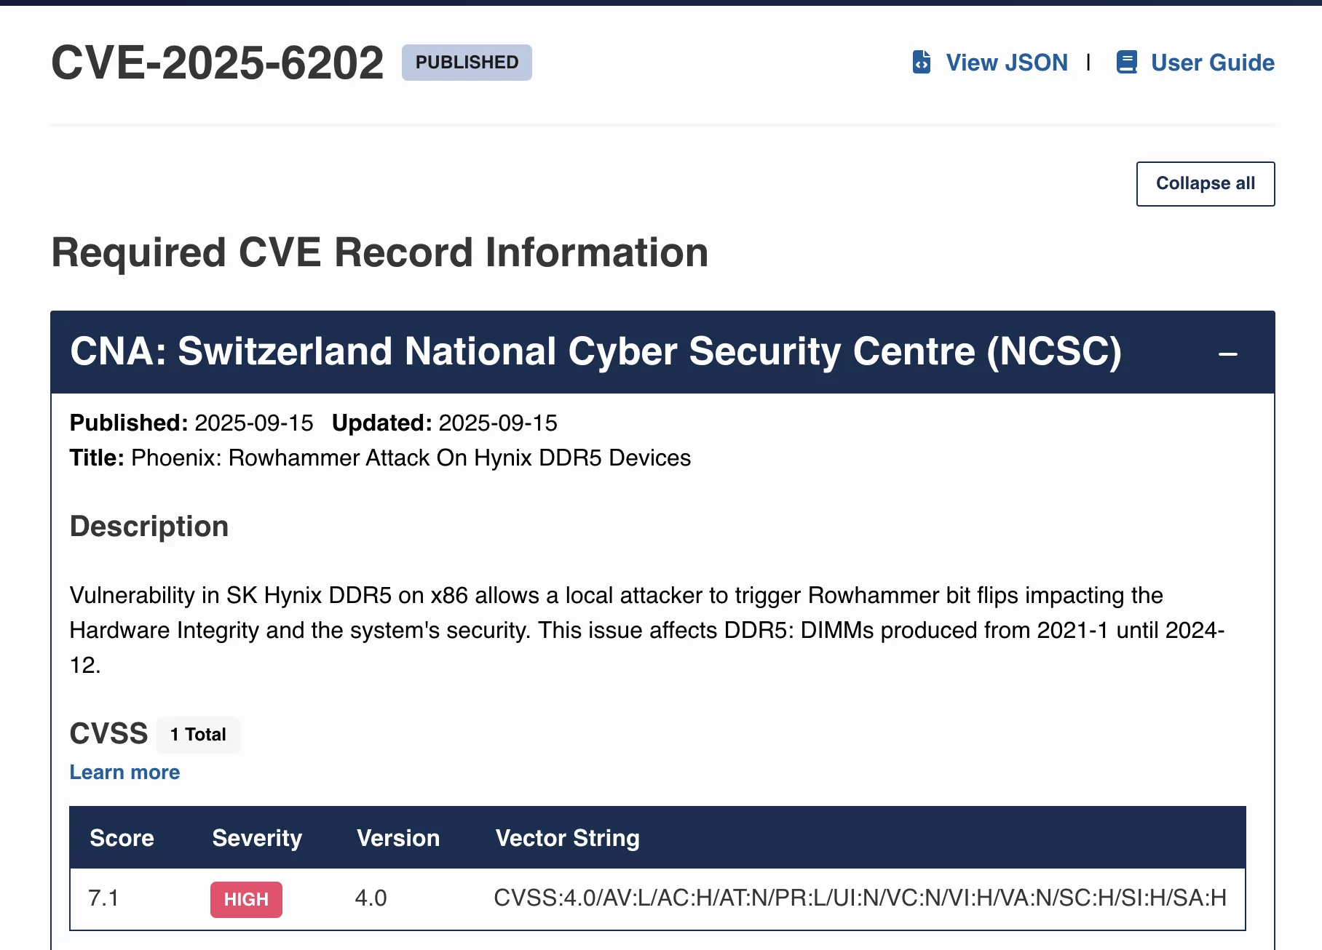Click the HIGH severity badge

point(246,900)
